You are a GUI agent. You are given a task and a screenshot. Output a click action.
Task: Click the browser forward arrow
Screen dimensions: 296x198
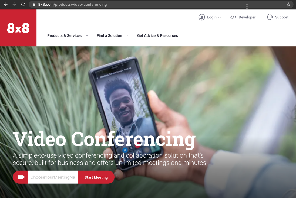14,4
